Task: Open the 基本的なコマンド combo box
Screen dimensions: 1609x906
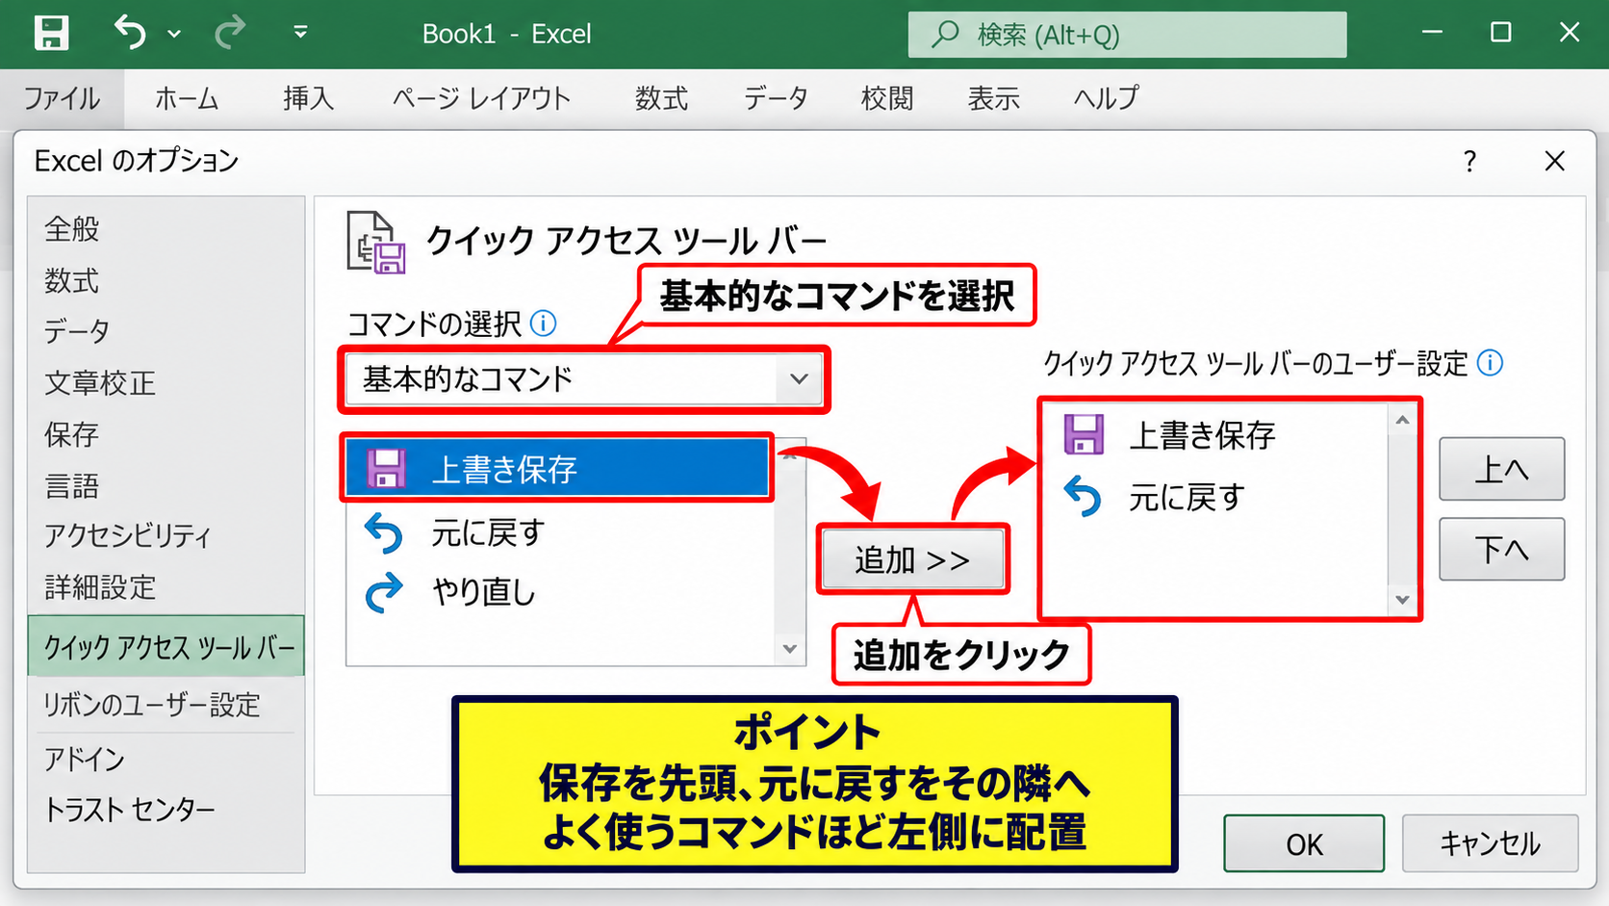Action: pyautogui.click(x=584, y=379)
